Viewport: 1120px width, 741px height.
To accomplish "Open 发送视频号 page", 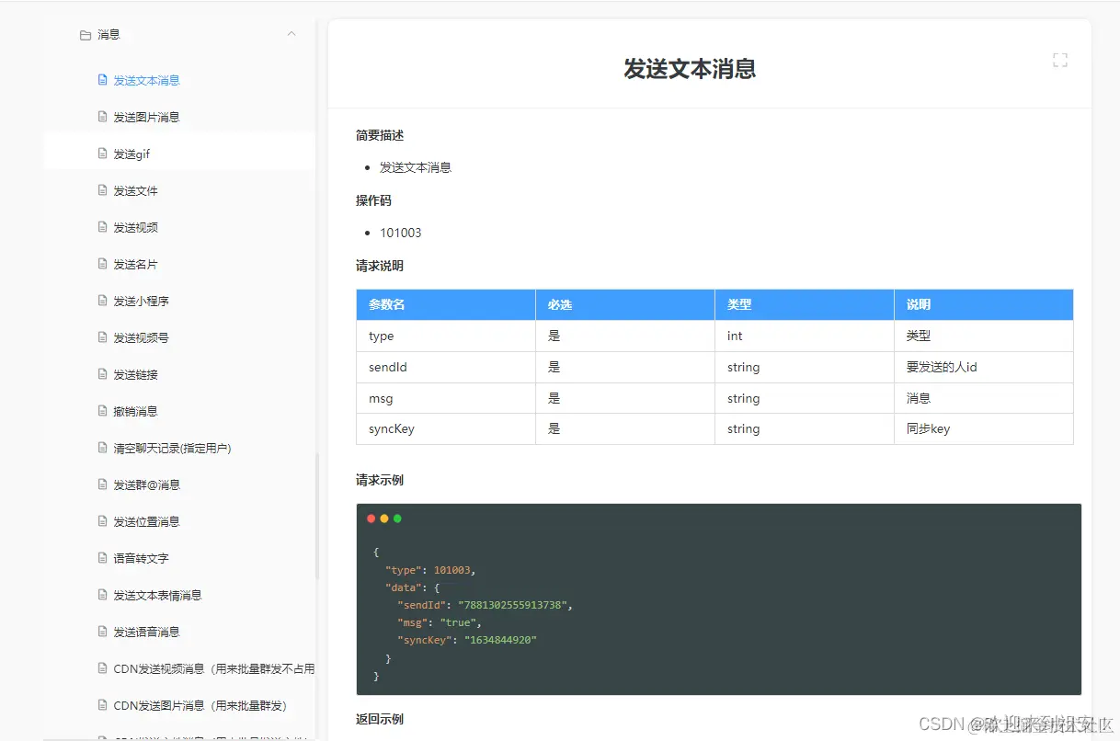I will [x=141, y=337].
